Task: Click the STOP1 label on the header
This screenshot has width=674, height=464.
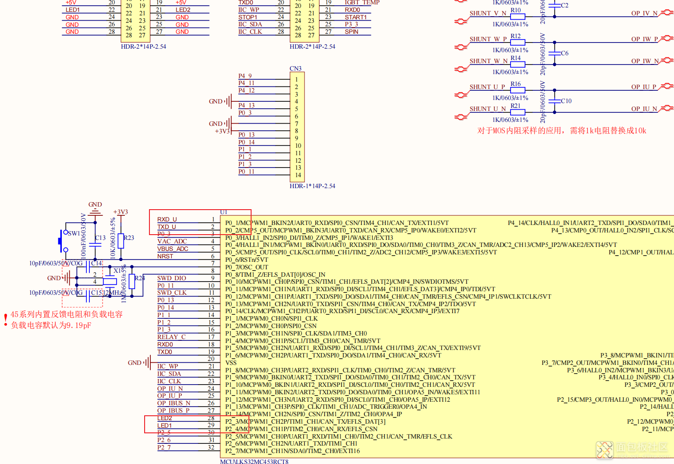Action: (248, 17)
